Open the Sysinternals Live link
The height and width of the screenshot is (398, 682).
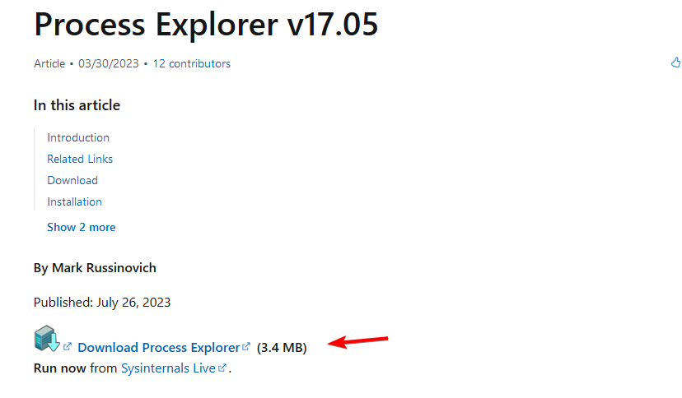[168, 368]
